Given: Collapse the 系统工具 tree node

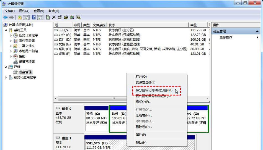Looking at the screenshot, I should coord(6,30).
